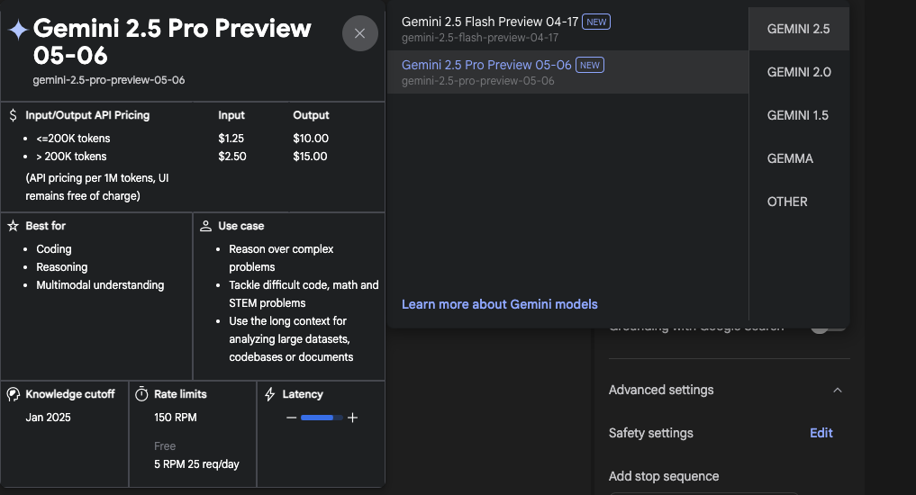This screenshot has width=916, height=495.
Task: Click the Latency lightning bolt icon
Action: [x=270, y=394]
